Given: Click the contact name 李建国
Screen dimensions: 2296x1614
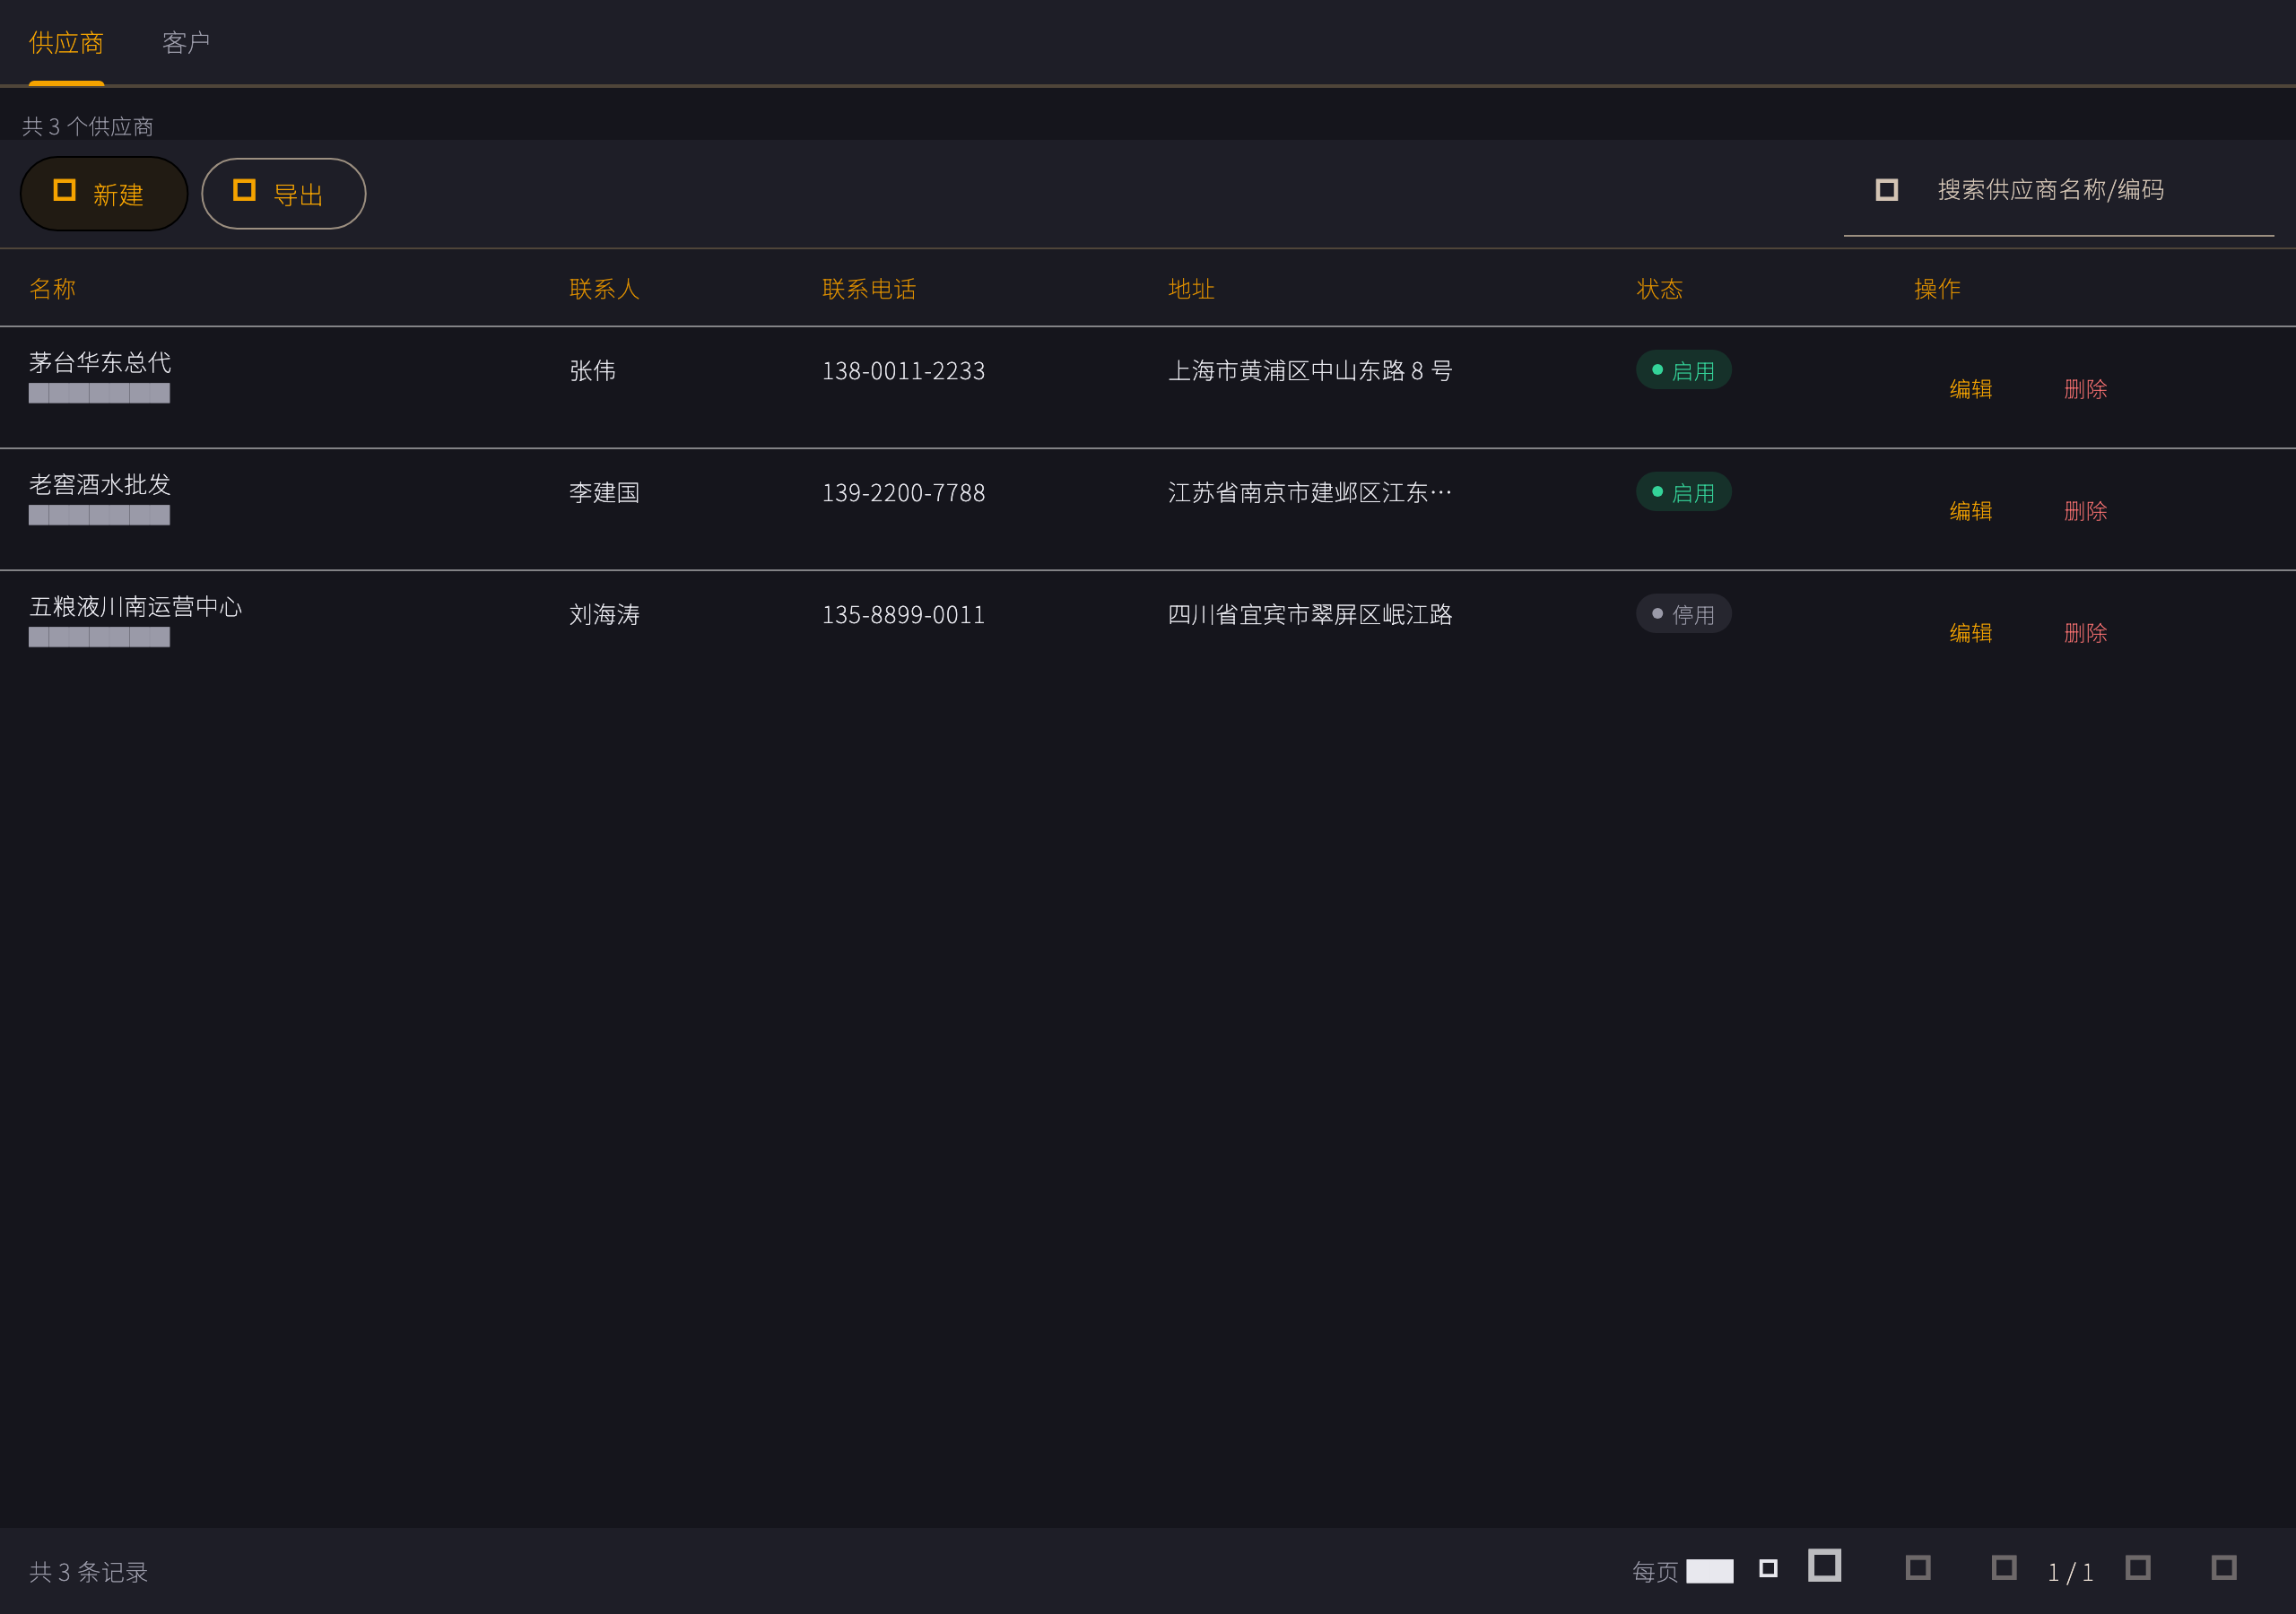Looking at the screenshot, I should (x=604, y=493).
